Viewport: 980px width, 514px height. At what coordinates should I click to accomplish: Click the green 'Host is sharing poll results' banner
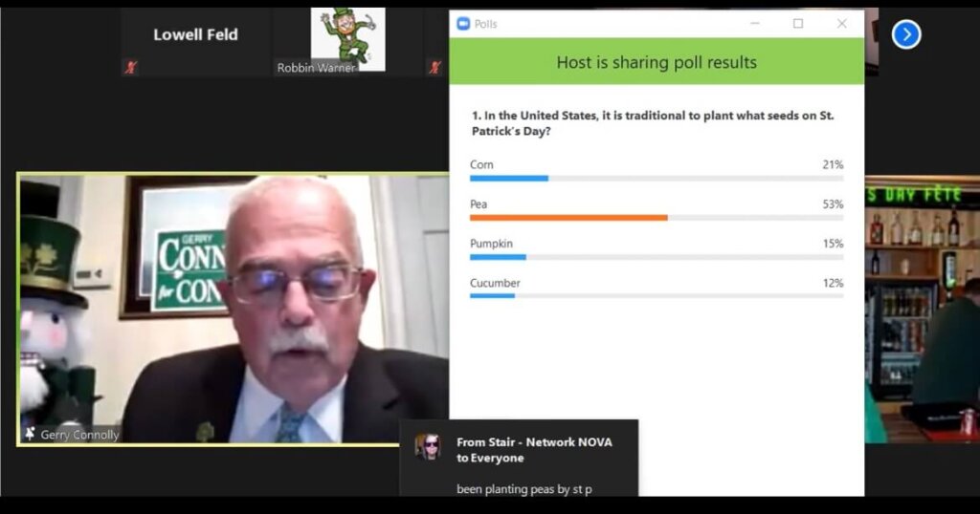tap(657, 62)
